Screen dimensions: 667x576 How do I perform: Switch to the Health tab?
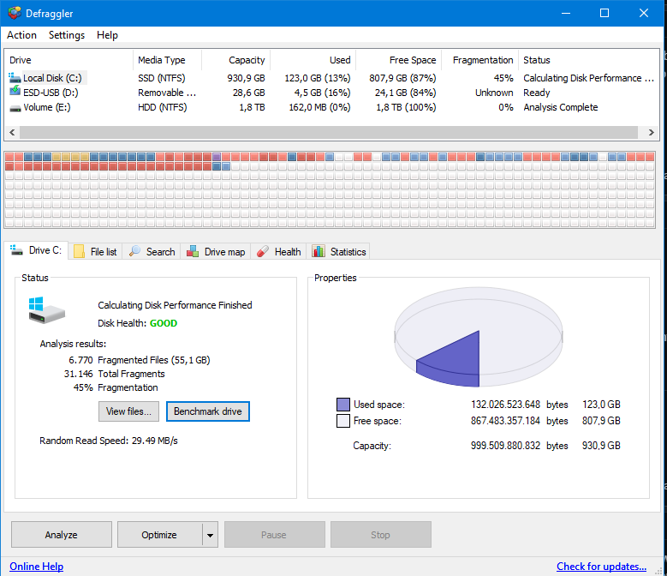(278, 252)
